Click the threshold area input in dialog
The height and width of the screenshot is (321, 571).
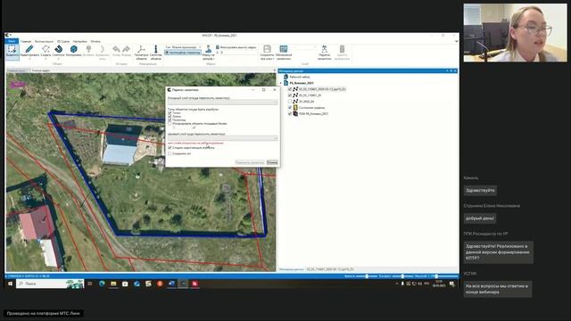tap(182, 128)
